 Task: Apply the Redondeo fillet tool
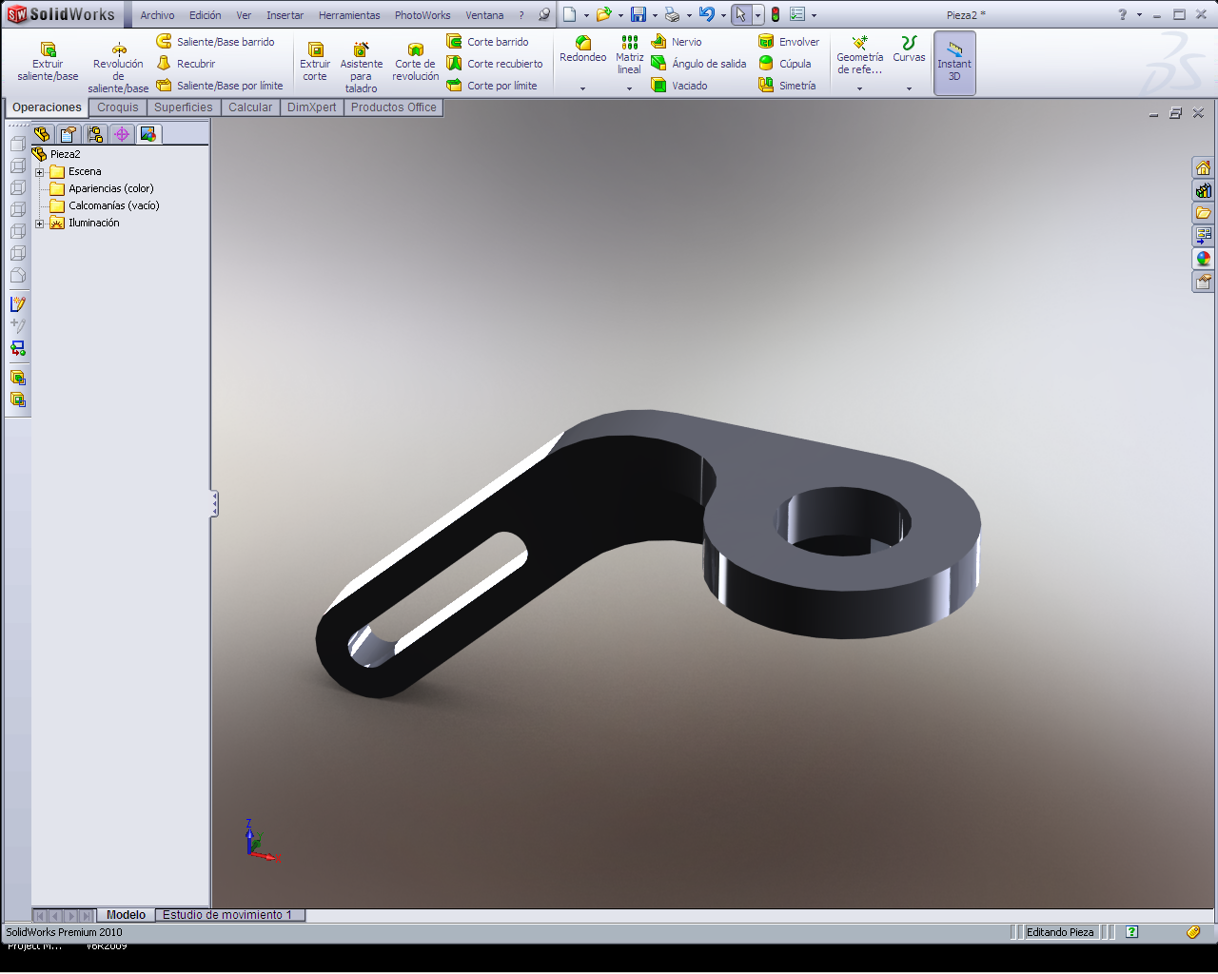click(x=583, y=49)
